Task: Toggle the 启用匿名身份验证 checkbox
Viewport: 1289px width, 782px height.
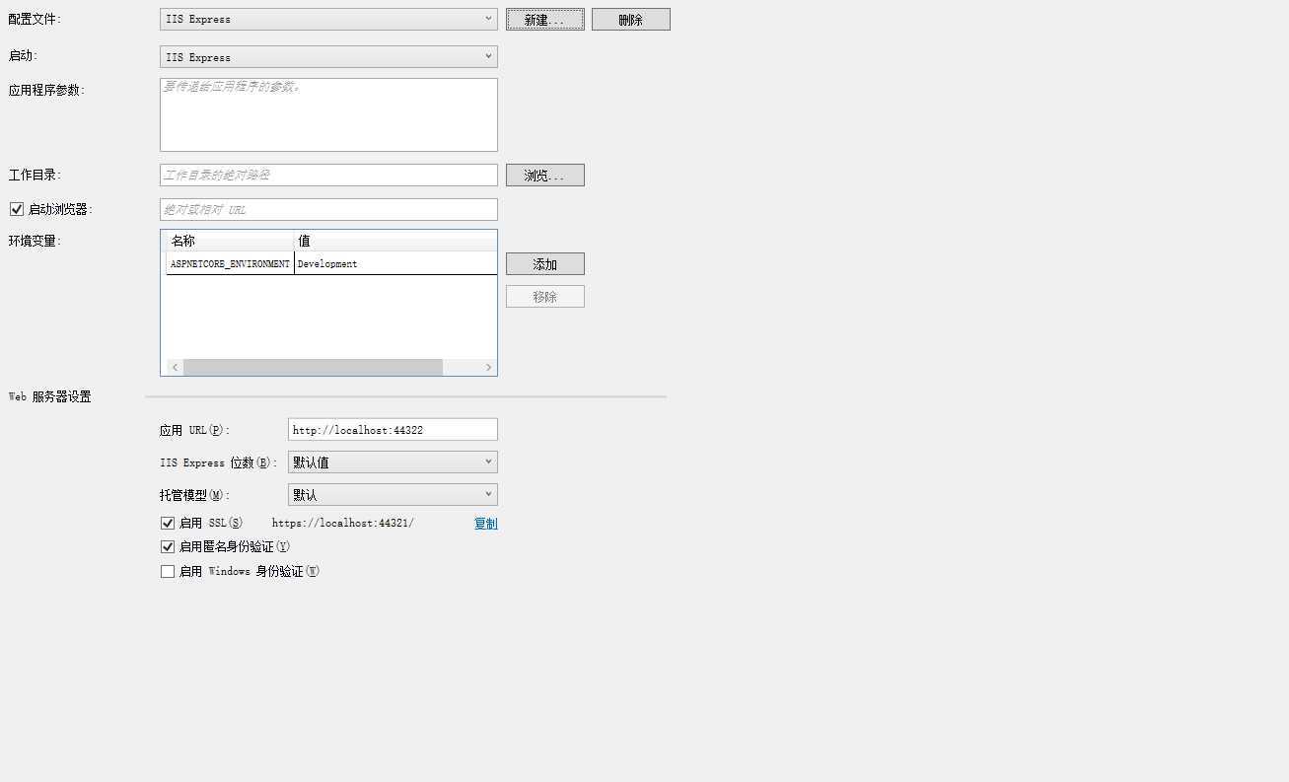Action: click(x=168, y=547)
